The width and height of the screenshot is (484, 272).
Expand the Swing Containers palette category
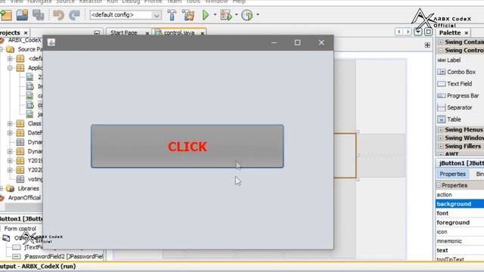pos(441,42)
